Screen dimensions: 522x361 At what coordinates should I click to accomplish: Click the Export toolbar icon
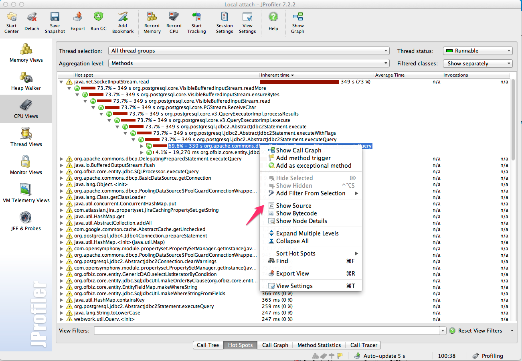pyautogui.click(x=78, y=22)
